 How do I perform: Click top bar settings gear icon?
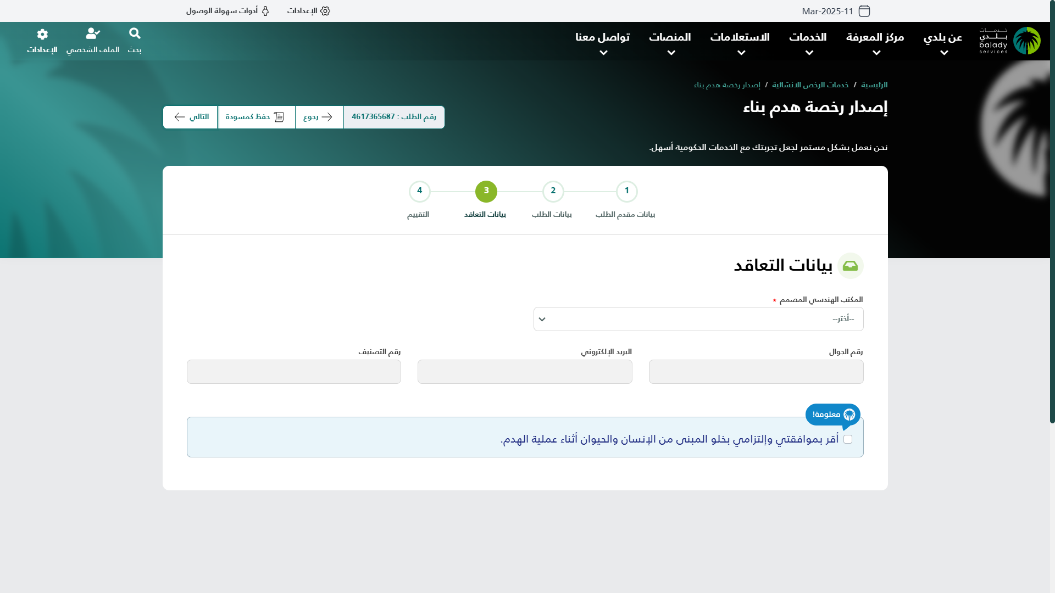pos(325,11)
